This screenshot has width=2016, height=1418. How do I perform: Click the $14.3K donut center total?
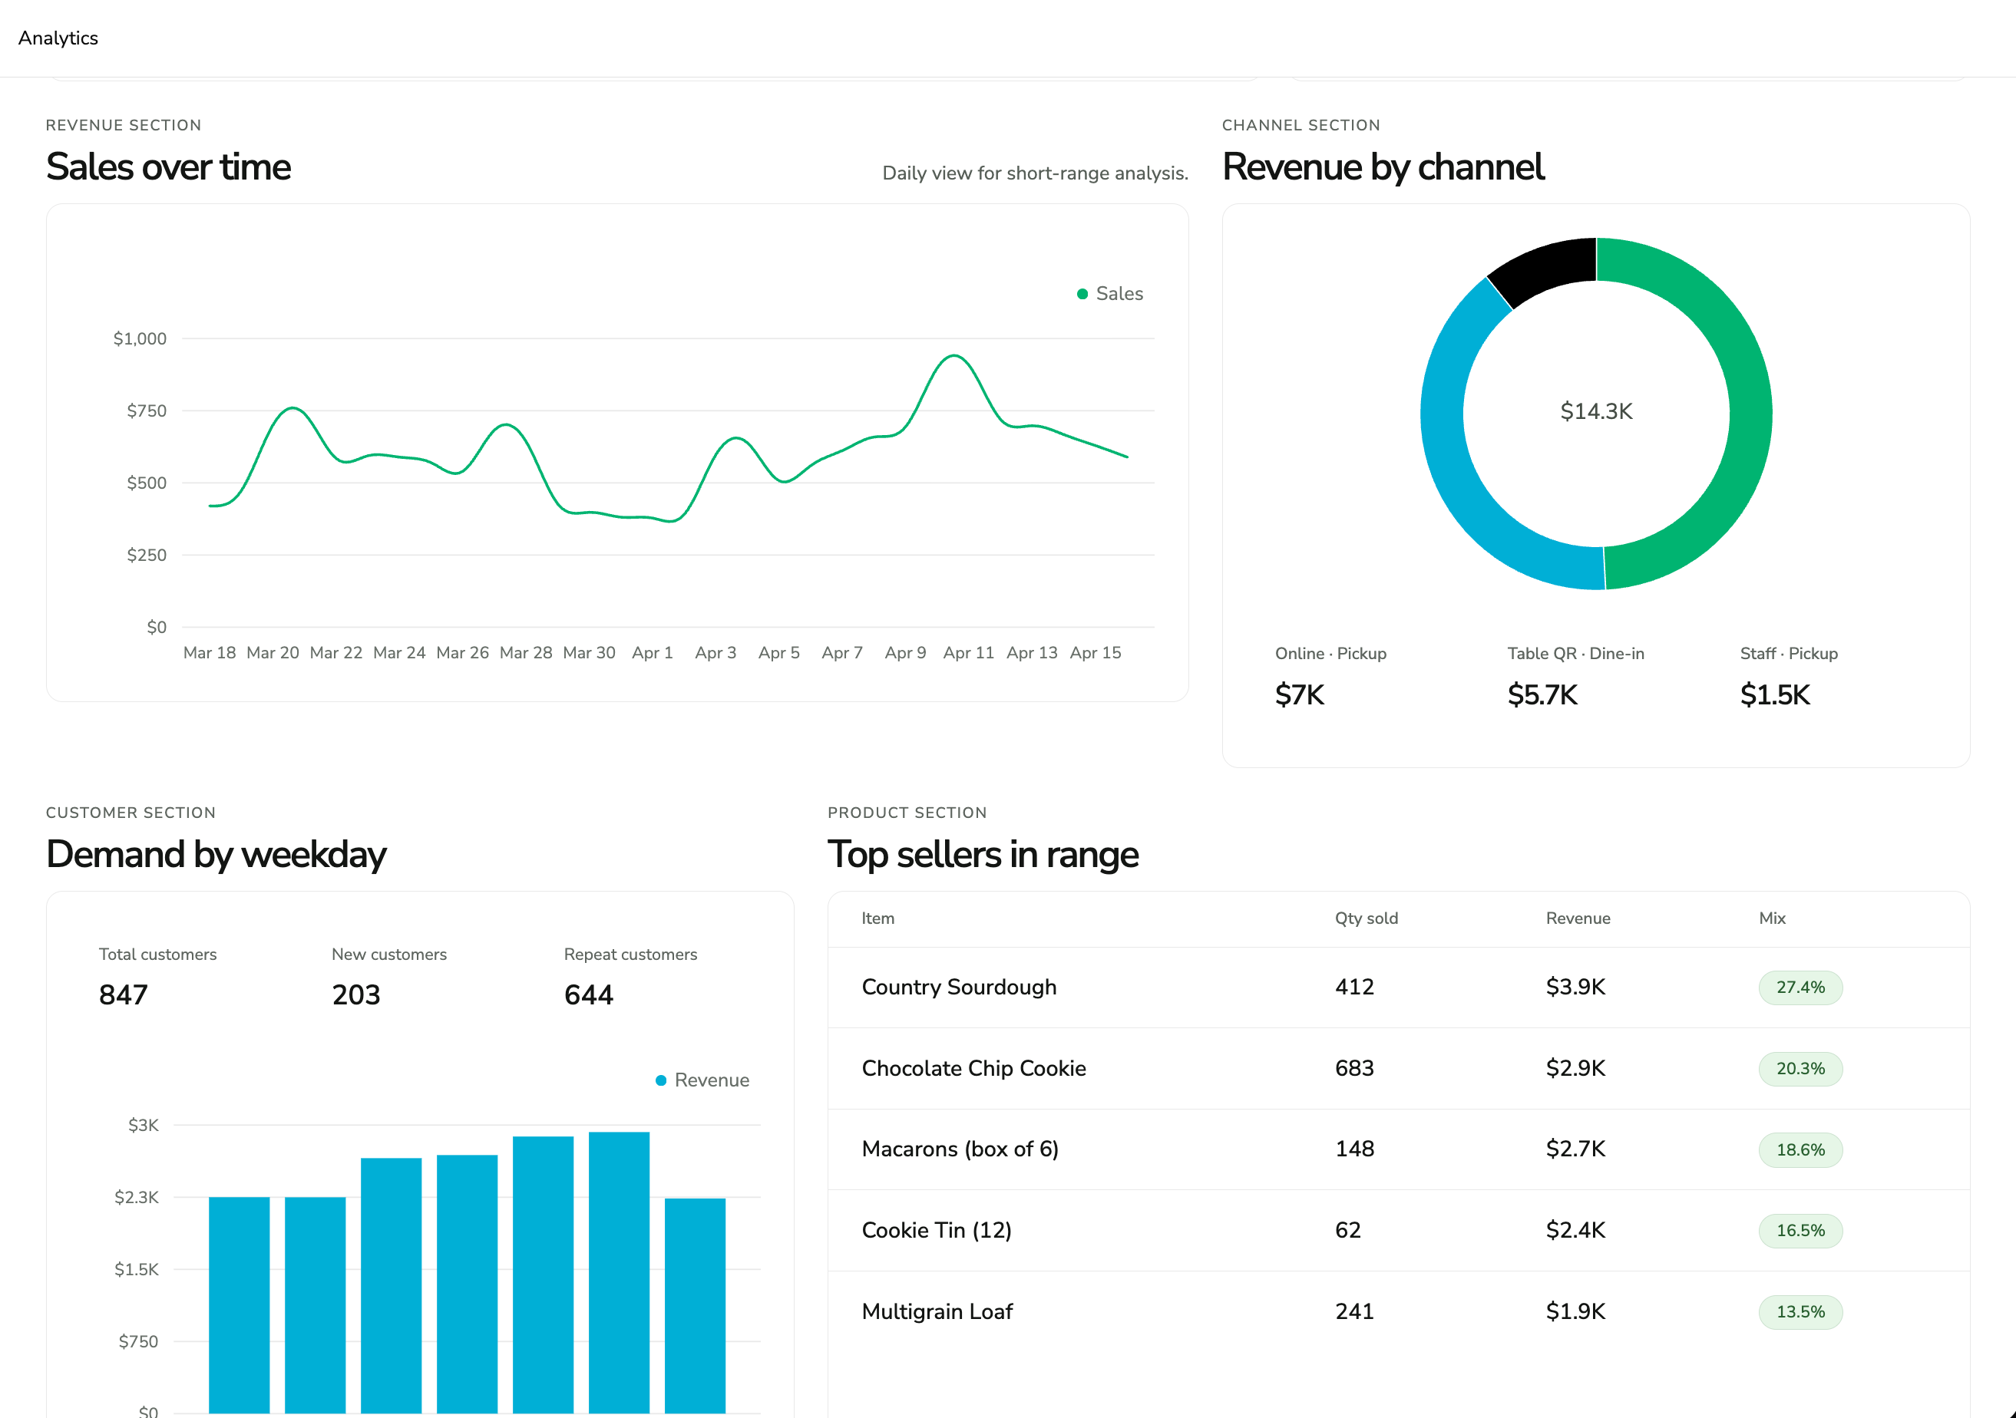click(1595, 411)
